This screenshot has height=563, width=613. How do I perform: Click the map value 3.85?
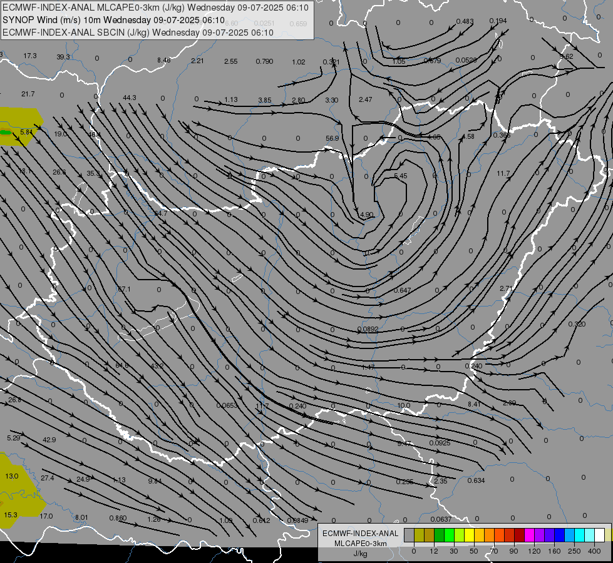pos(265,101)
